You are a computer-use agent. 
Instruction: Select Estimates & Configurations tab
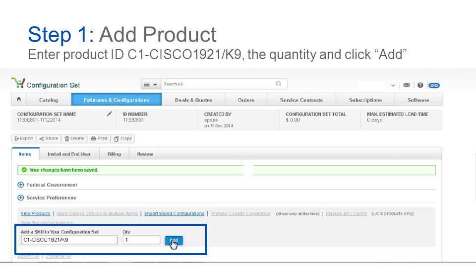(x=117, y=100)
